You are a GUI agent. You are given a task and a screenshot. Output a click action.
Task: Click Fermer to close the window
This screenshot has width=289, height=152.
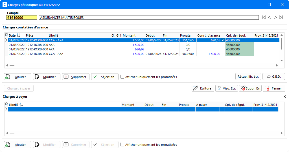(x=274, y=88)
